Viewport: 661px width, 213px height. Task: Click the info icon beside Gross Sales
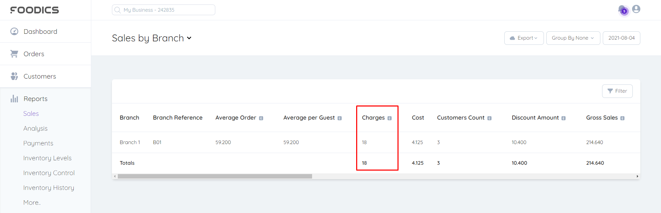click(x=622, y=118)
